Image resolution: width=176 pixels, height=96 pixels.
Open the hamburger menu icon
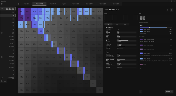pyautogui.click(x=2, y=4)
